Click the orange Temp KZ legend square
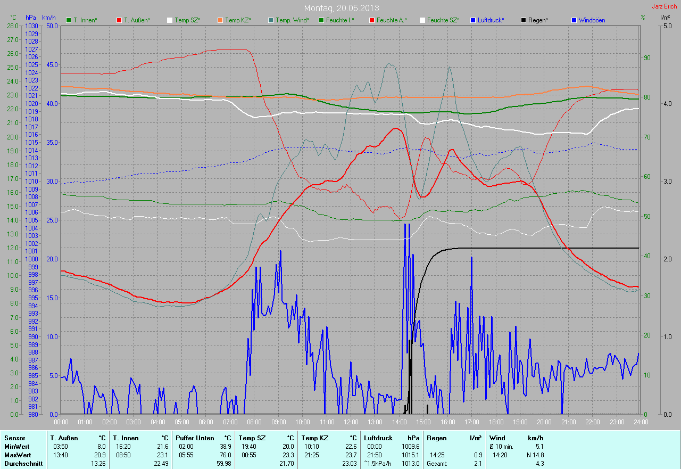This screenshot has height=469, width=681. click(220, 20)
